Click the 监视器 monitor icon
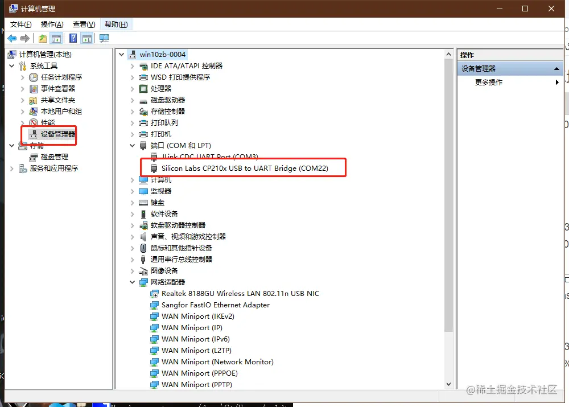Viewport: 569px width, 407px height. 143,191
